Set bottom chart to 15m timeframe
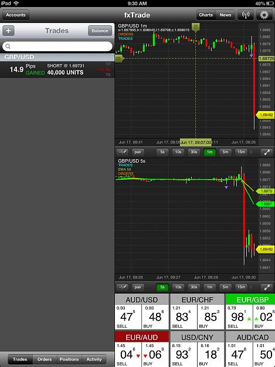Image resolution: width=275 pixels, height=367 pixels. tap(241, 287)
